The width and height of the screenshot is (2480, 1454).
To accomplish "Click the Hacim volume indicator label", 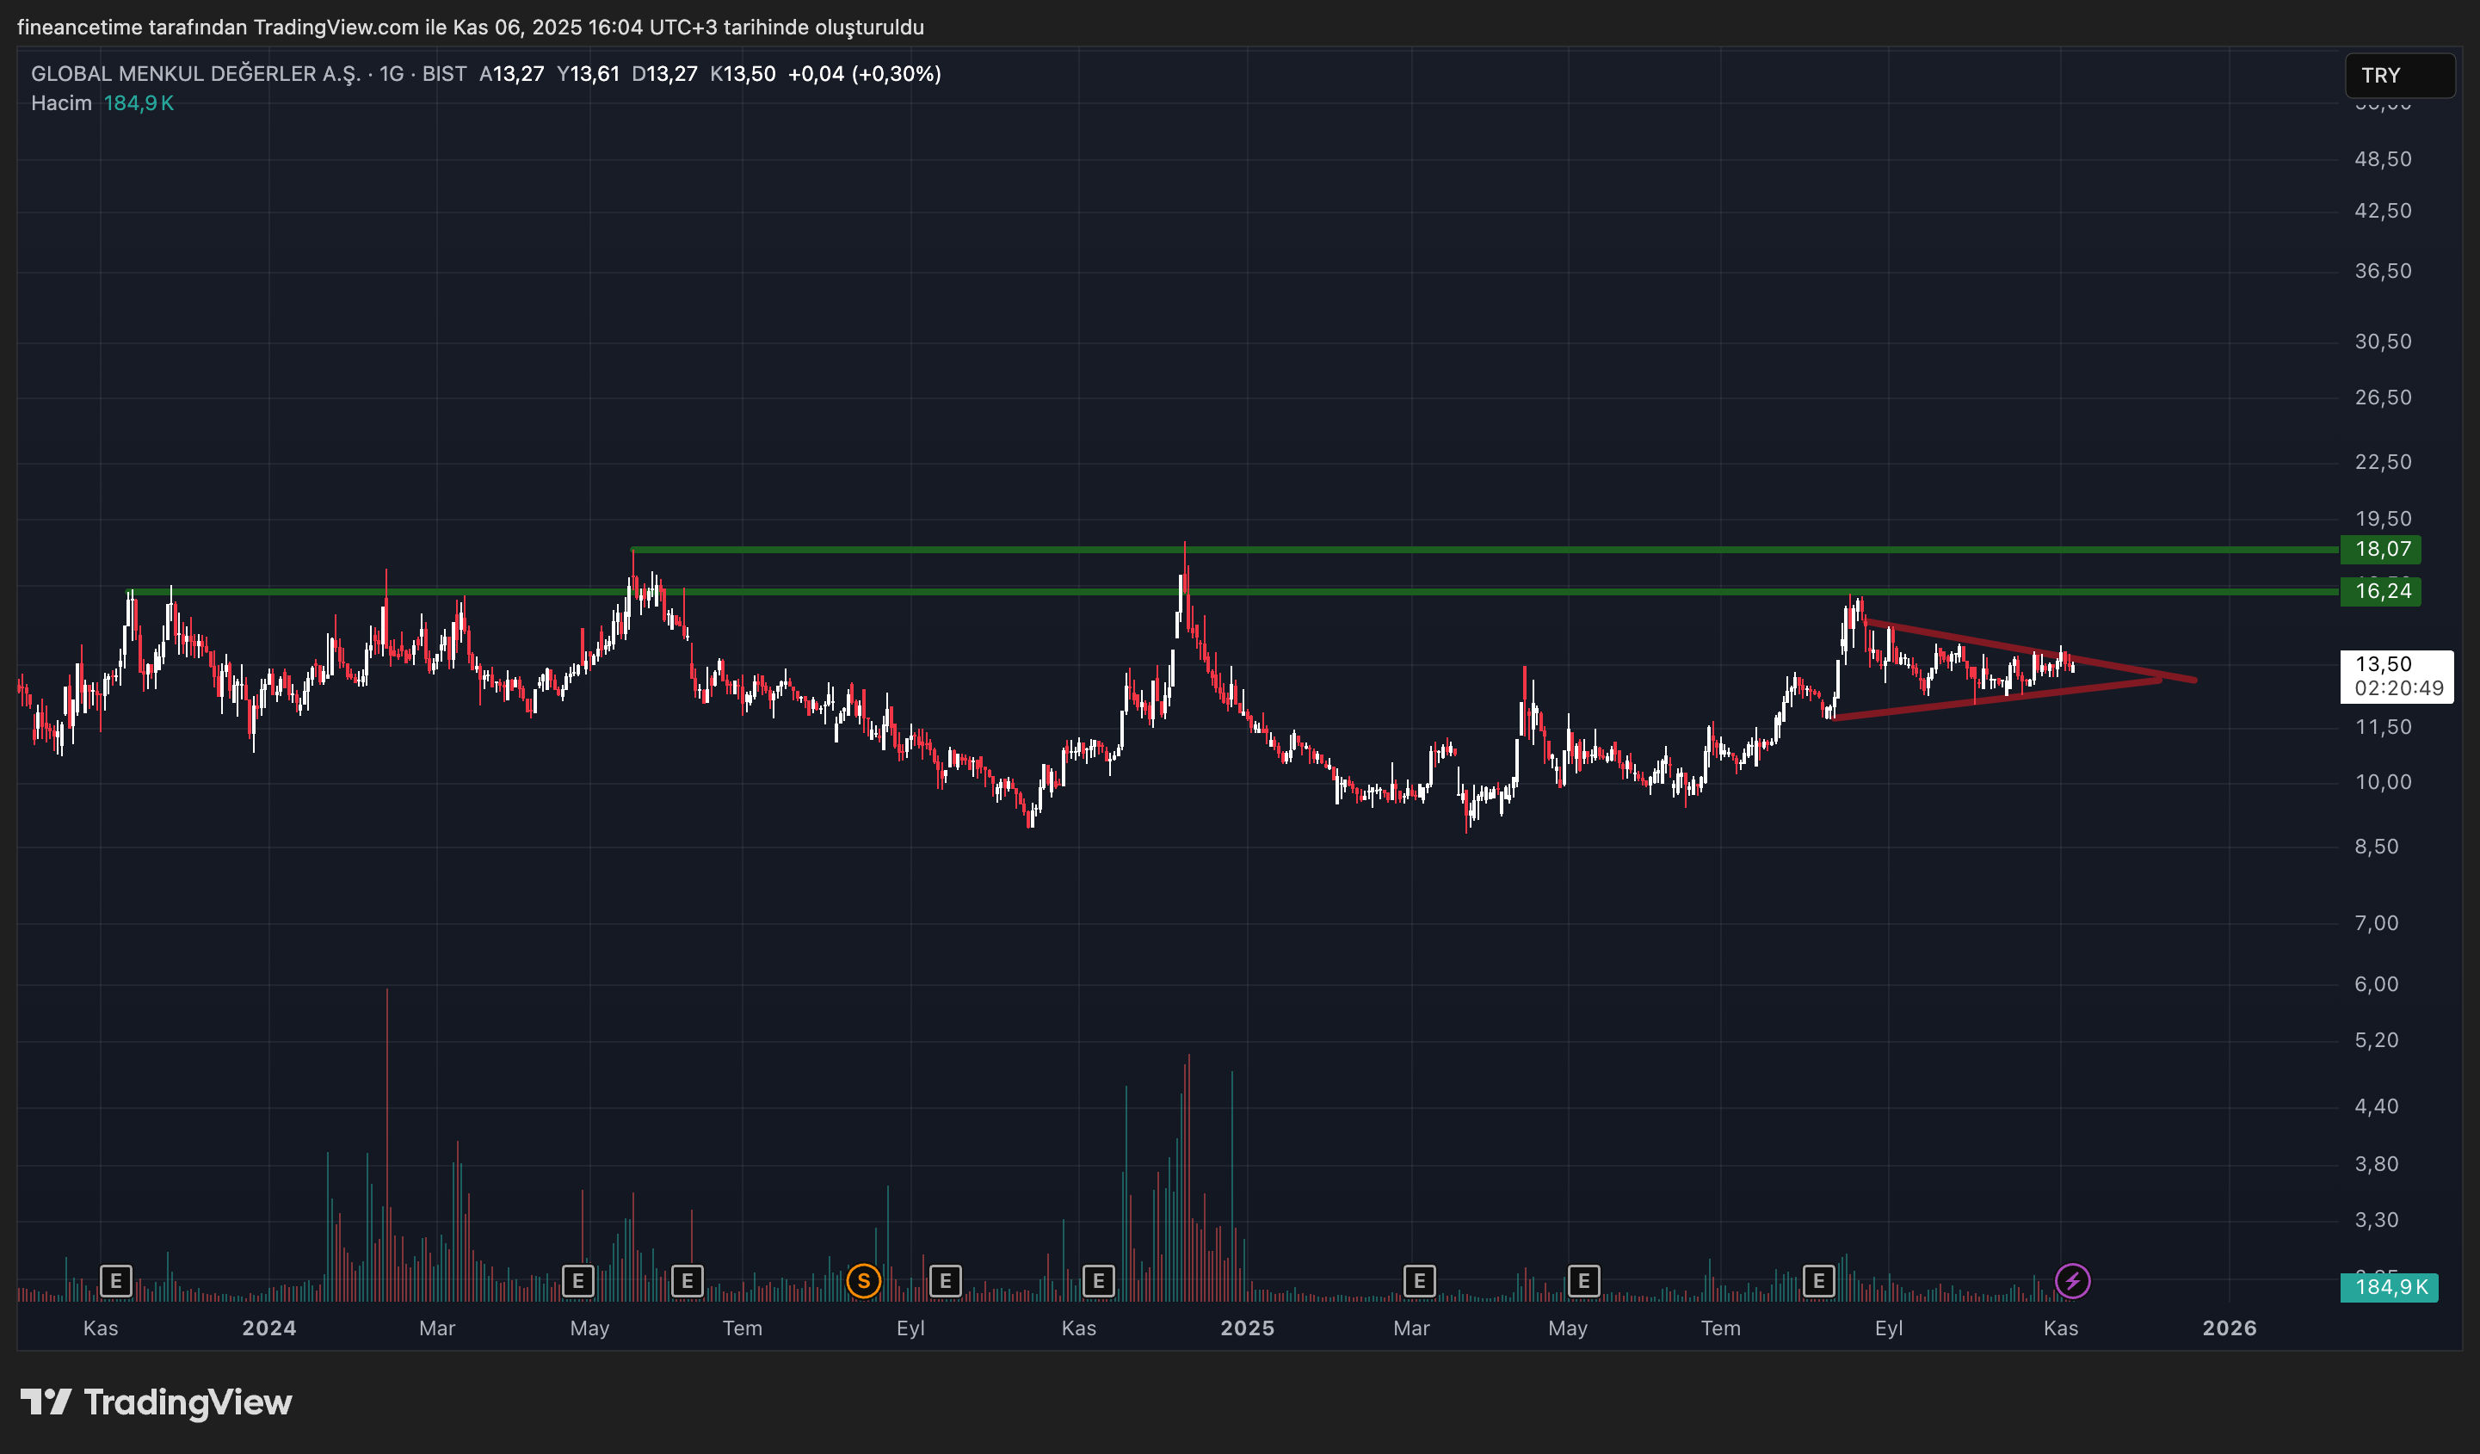I will pyautogui.click(x=61, y=103).
